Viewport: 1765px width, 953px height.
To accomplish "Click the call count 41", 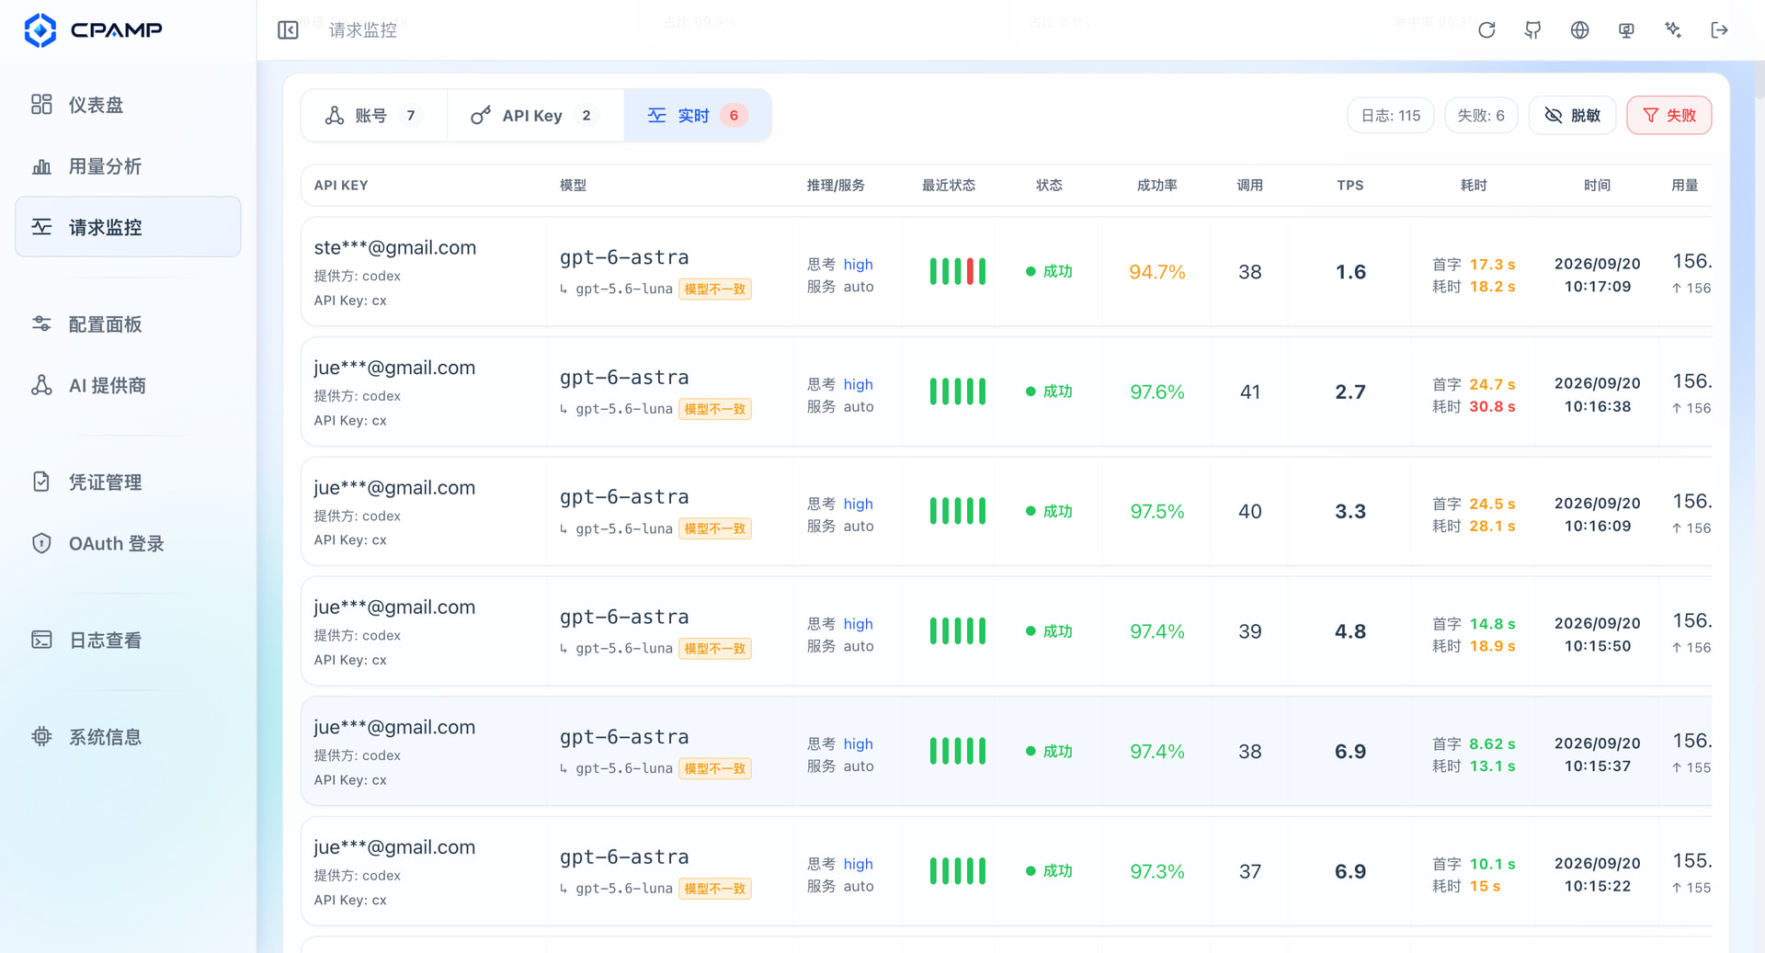I will (x=1249, y=392).
